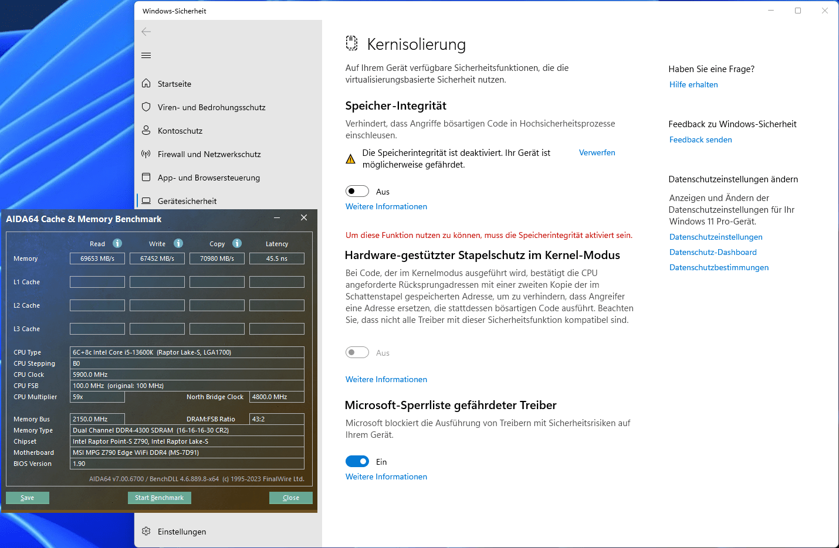The width and height of the screenshot is (839, 548).
Task: Click the CPU Multiplier value 59x
Action: pos(97,397)
